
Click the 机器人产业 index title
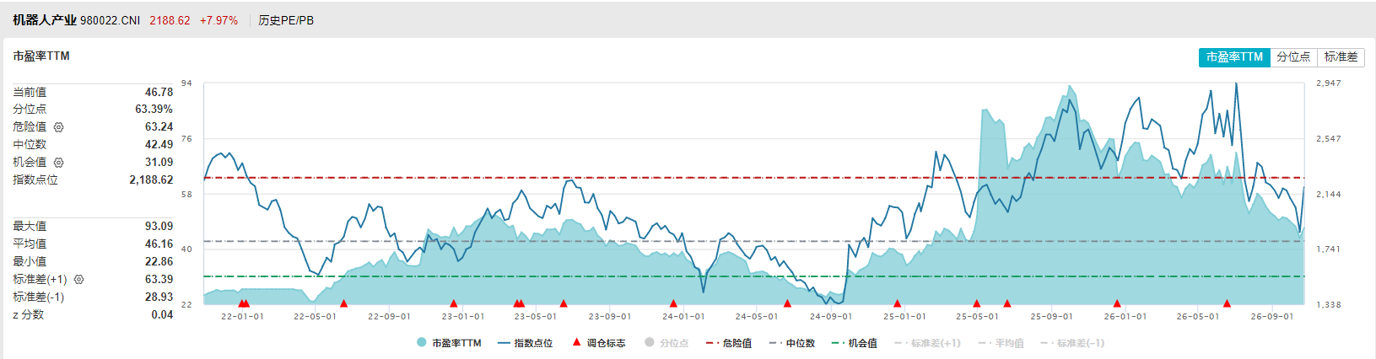[45, 20]
